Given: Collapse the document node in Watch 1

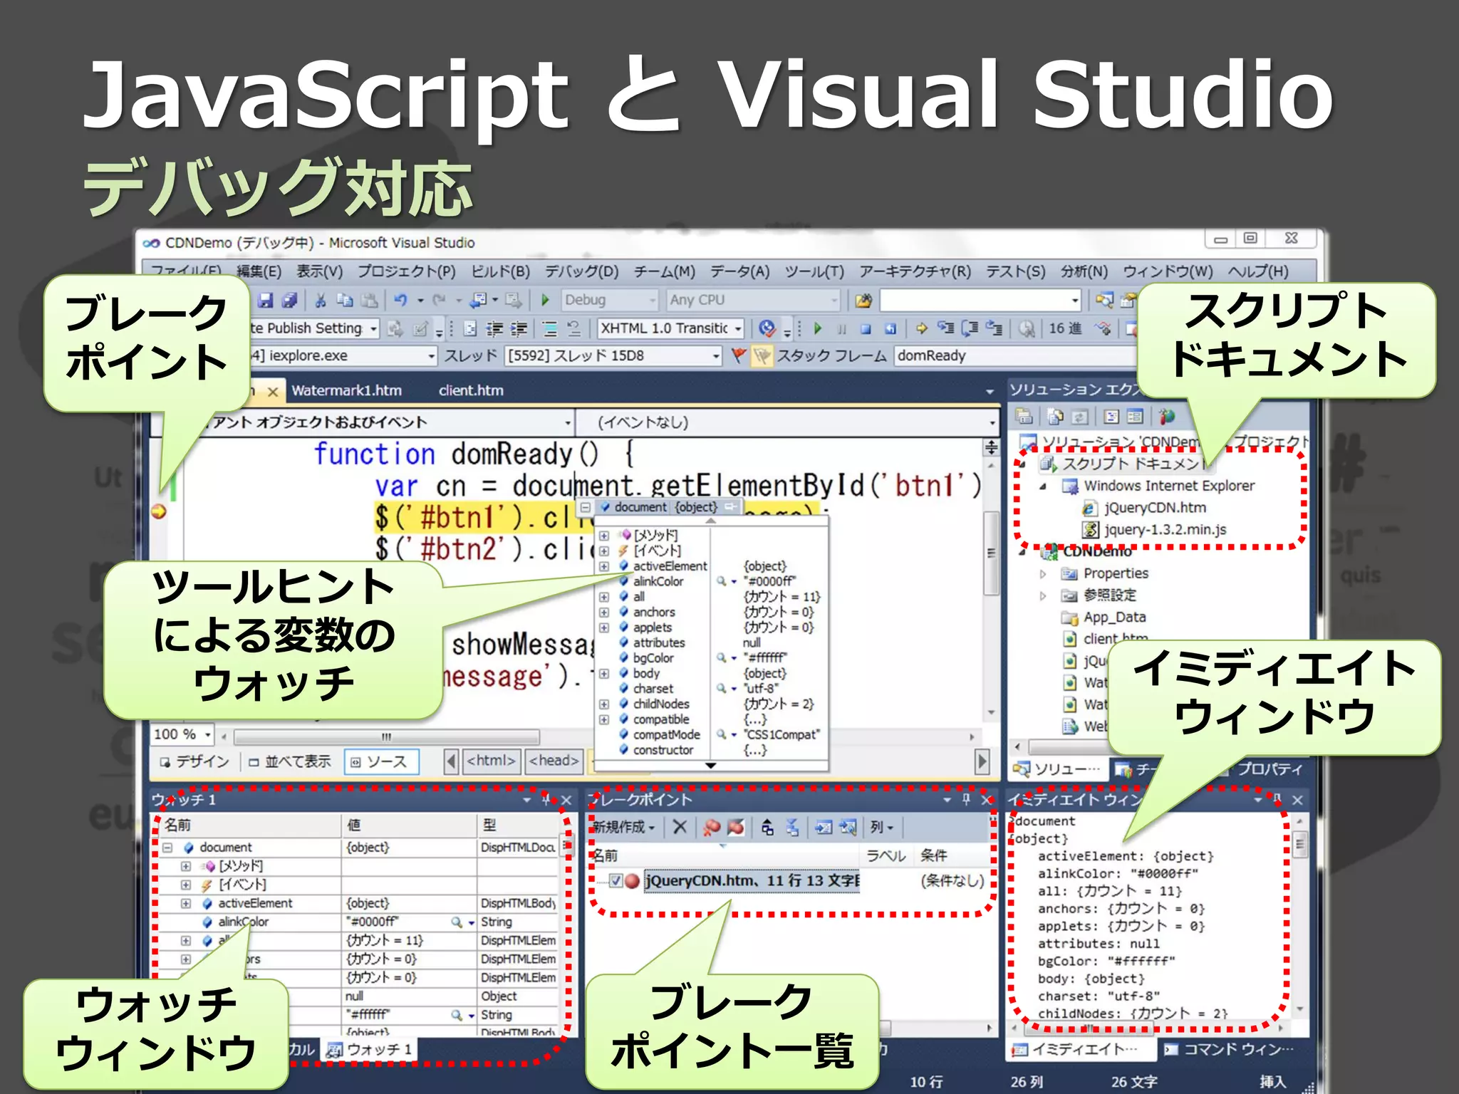Looking at the screenshot, I should pyautogui.click(x=168, y=848).
